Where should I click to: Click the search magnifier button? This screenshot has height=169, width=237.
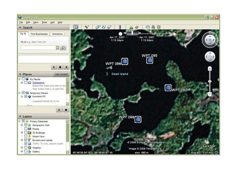point(63,48)
